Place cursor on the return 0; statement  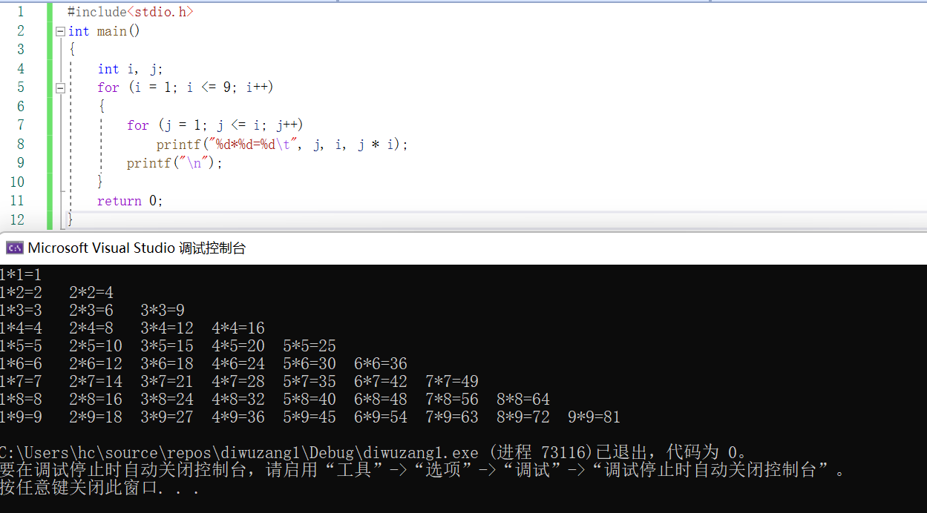(x=132, y=200)
